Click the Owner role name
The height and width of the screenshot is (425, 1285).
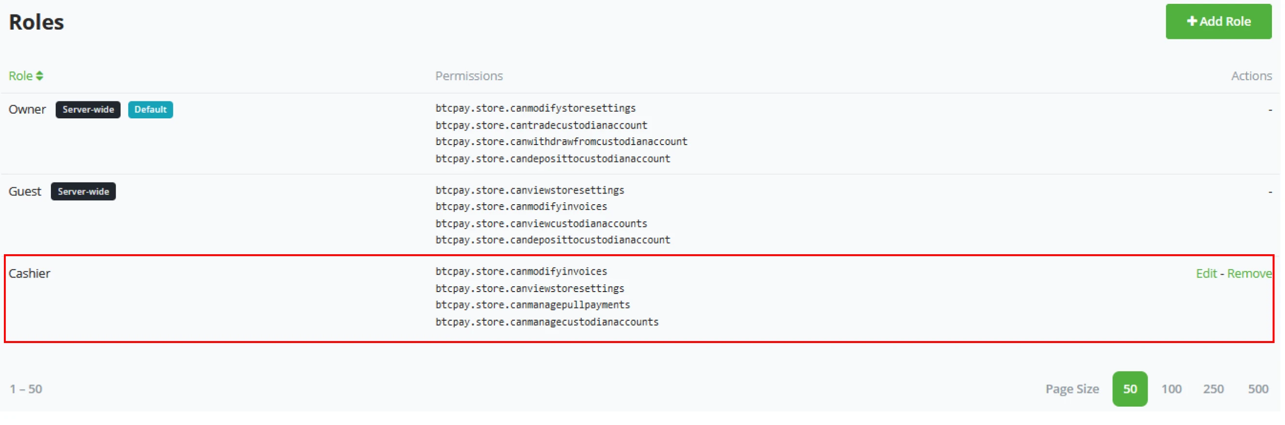[27, 110]
